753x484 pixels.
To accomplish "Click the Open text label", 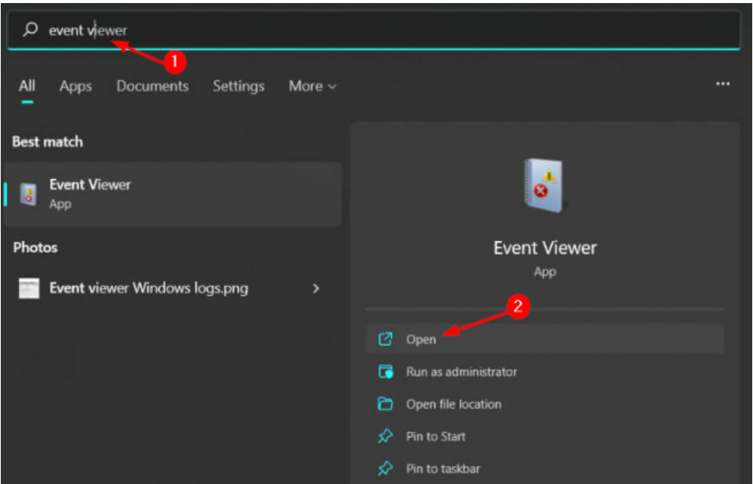I will pos(421,339).
